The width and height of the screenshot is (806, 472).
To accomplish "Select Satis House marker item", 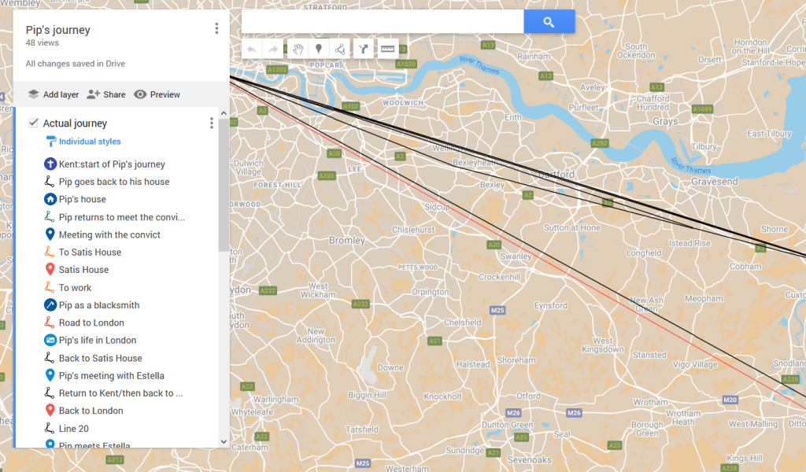I will (83, 270).
